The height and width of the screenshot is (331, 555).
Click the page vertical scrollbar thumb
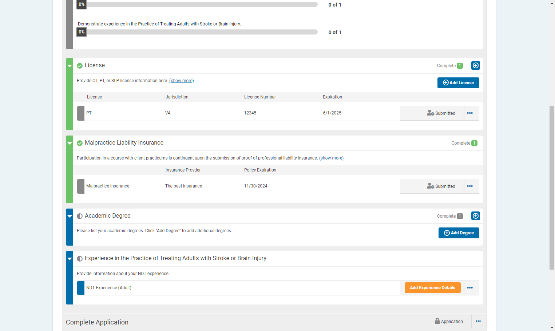pos(552,187)
